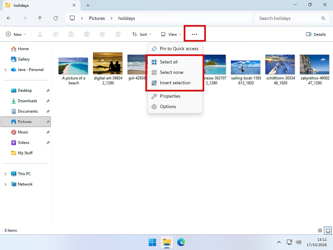This screenshot has width=333, height=250.
Task: Open Videos in navigation pane
Action: [x=23, y=143]
